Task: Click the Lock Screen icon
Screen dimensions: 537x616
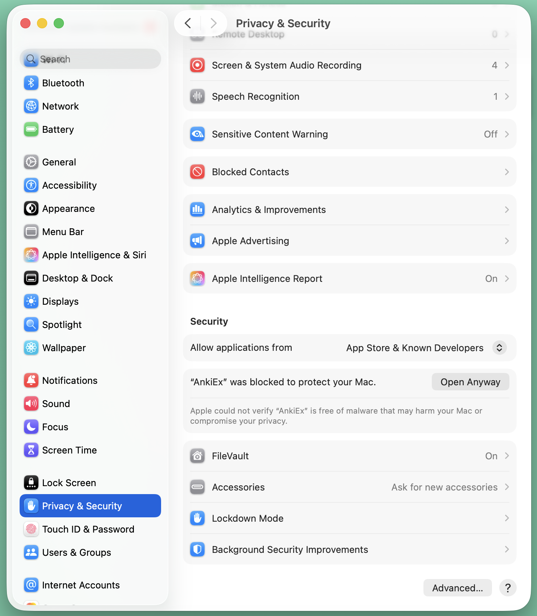Action: (31, 483)
